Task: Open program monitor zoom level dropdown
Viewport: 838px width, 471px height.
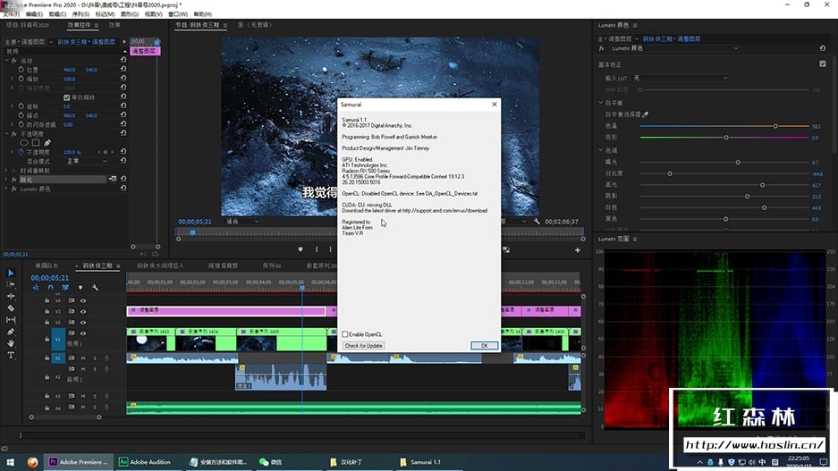Action: tap(242, 221)
